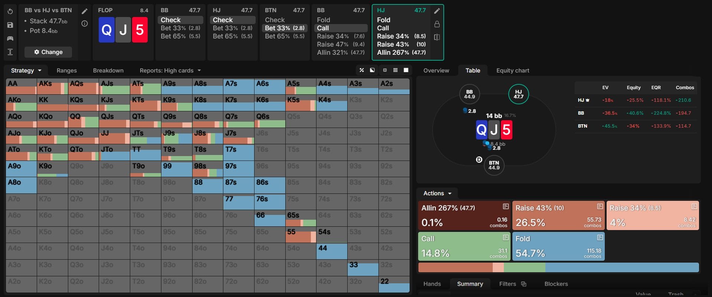This screenshot has height=297, width=712.
Task: Open the Actions dropdown
Action: click(437, 193)
